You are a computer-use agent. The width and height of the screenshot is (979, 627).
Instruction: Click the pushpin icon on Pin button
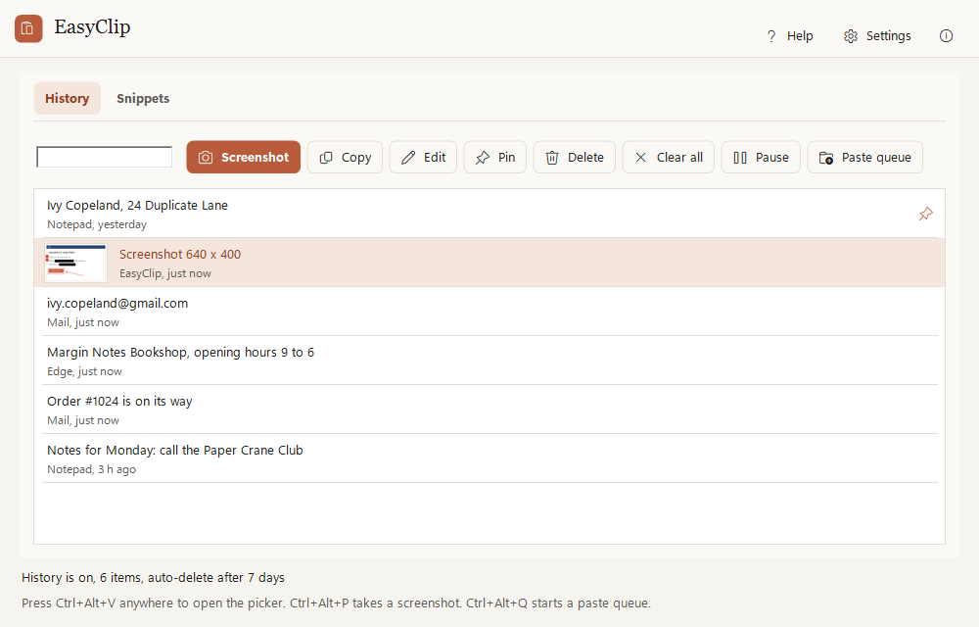(x=482, y=158)
